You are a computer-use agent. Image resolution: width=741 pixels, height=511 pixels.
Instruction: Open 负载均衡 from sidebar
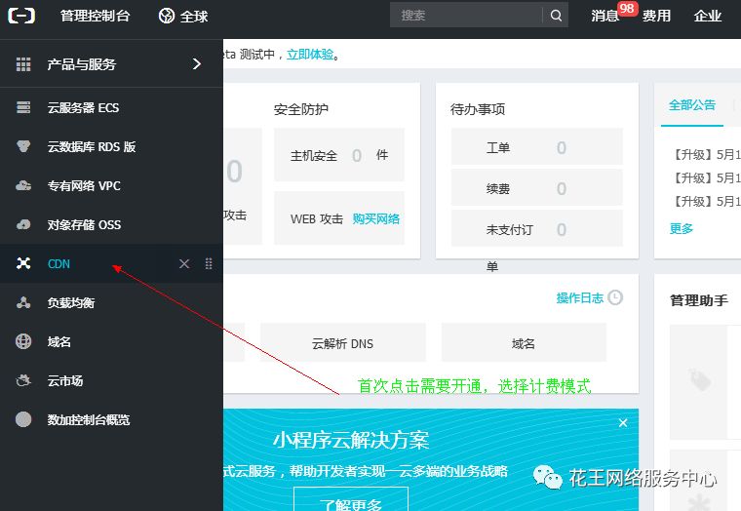pyautogui.click(x=71, y=302)
